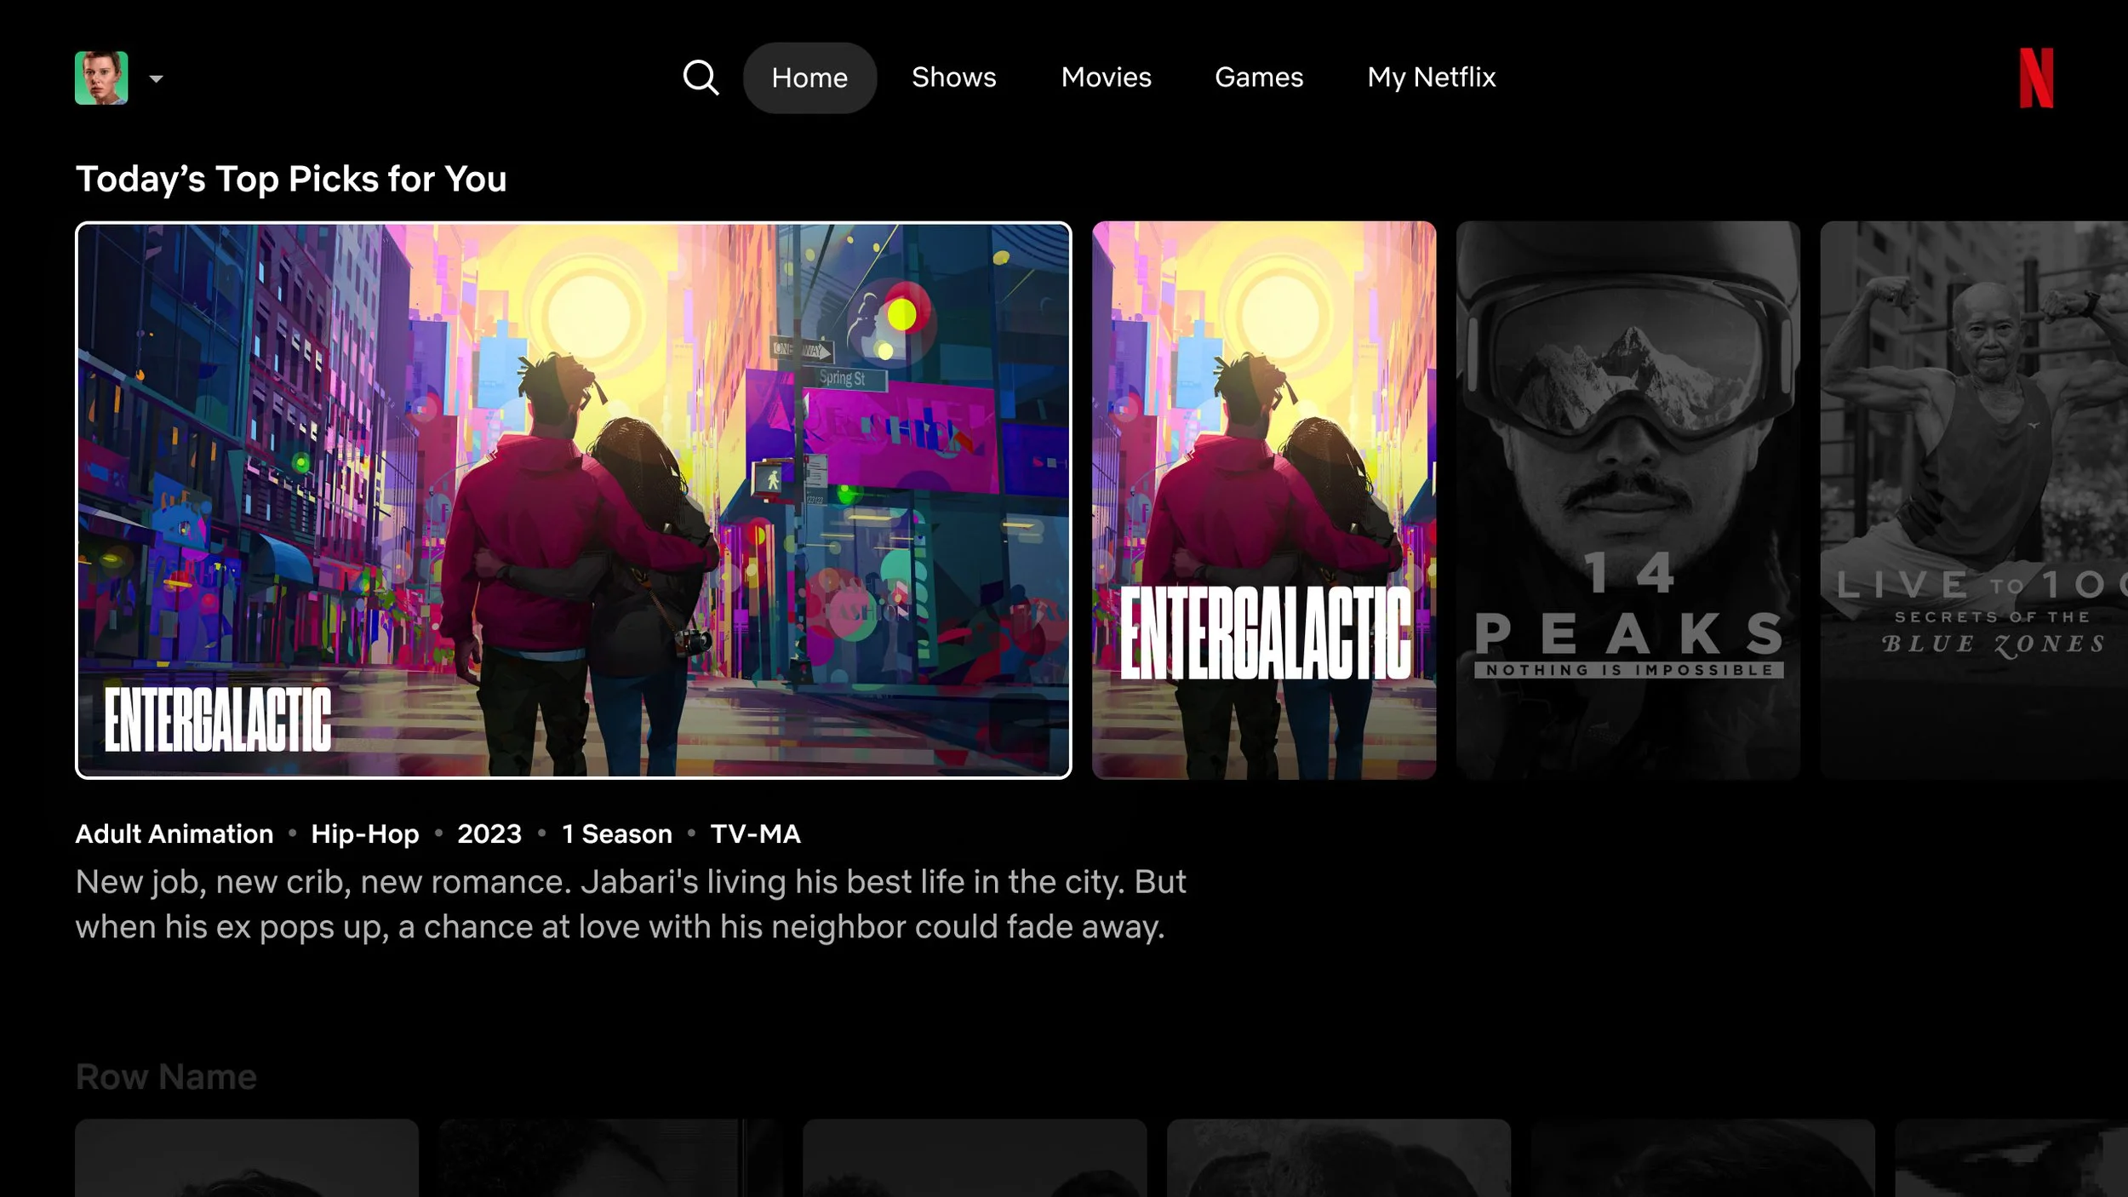Open the 14 Peaks poster
The height and width of the screenshot is (1197, 2128).
[x=1627, y=500]
